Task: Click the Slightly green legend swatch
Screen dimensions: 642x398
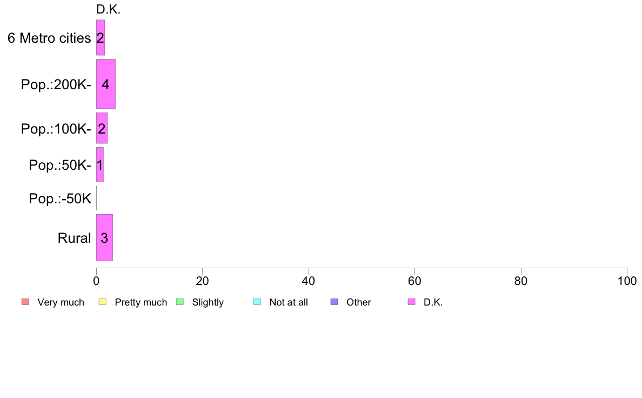Action: coord(180,302)
